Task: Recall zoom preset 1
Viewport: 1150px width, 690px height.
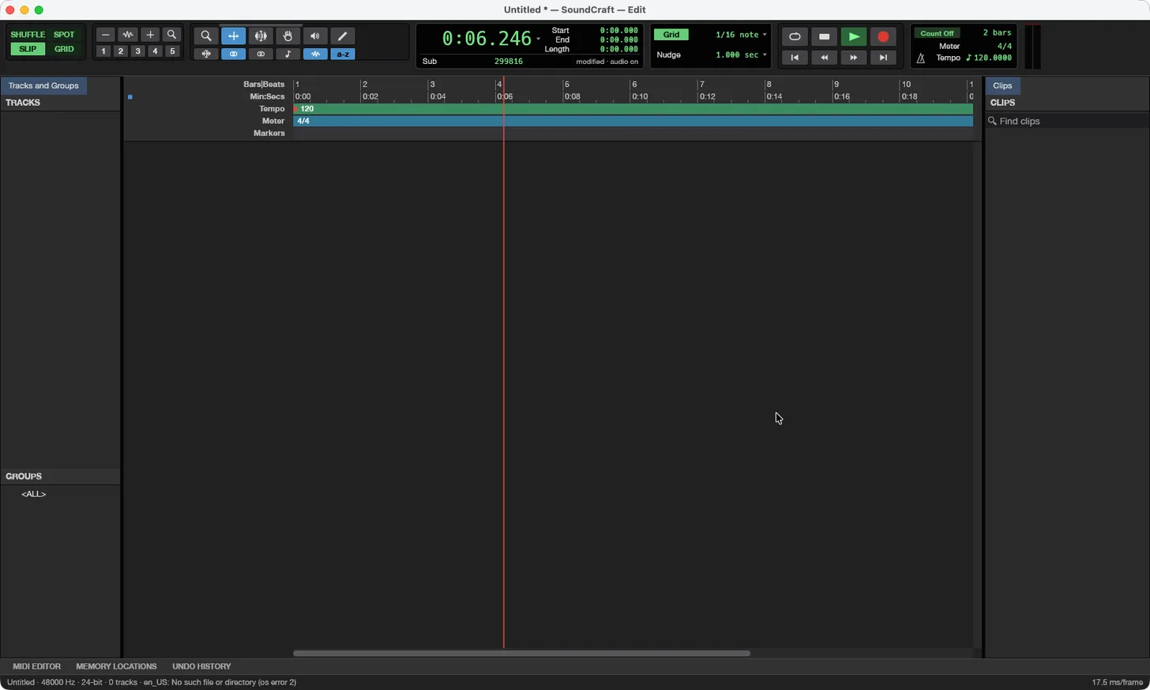Action: coord(103,51)
